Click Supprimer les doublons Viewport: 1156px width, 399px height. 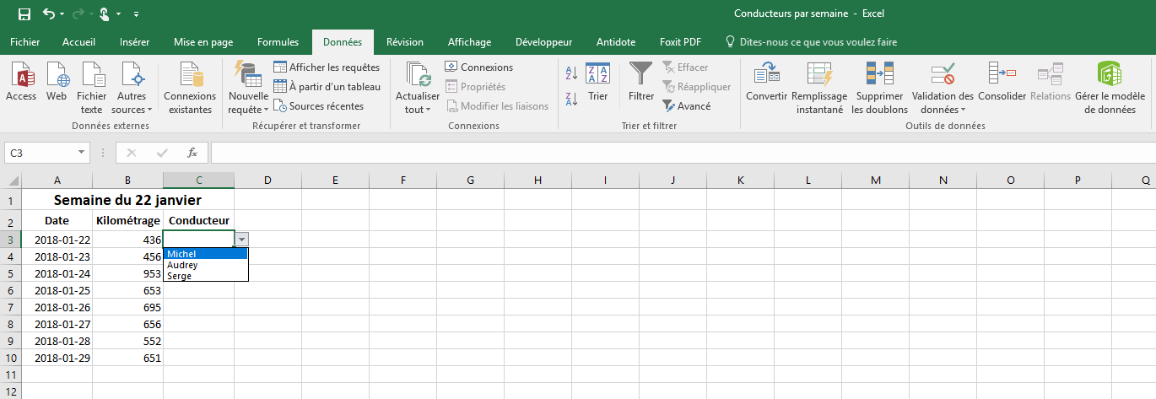880,88
